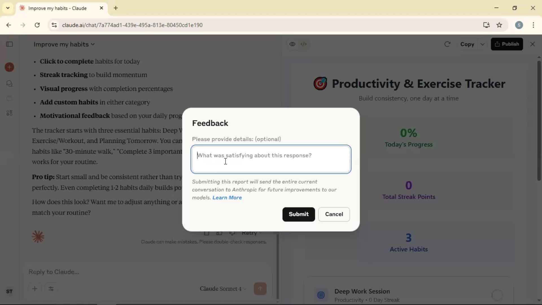Start a new chat with red plus icon

tap(9, 67)
